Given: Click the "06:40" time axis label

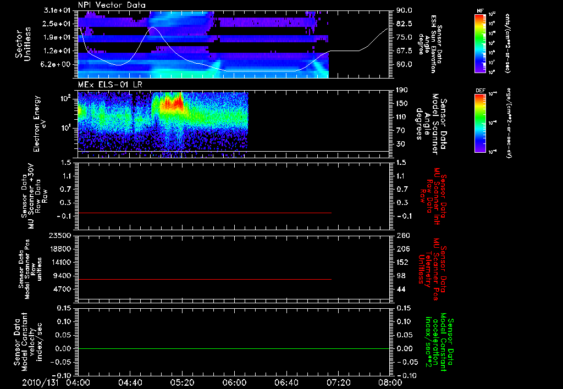Looking at the screenshot, I should click(286, 382).
